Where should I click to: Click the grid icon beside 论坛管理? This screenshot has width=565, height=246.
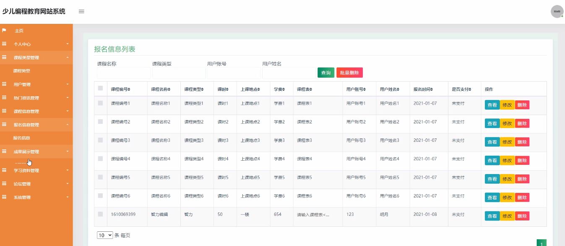[x=4, y=184]
